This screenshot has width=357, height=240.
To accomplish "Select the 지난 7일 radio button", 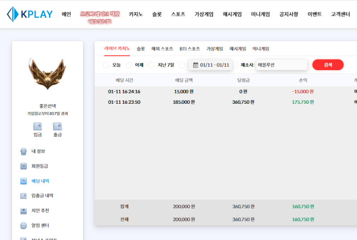I will point(151,65).
